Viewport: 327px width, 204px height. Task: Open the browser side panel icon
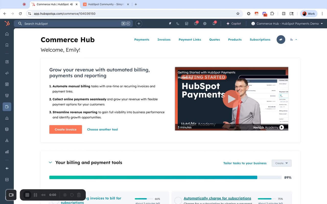[x=284, y=14]
